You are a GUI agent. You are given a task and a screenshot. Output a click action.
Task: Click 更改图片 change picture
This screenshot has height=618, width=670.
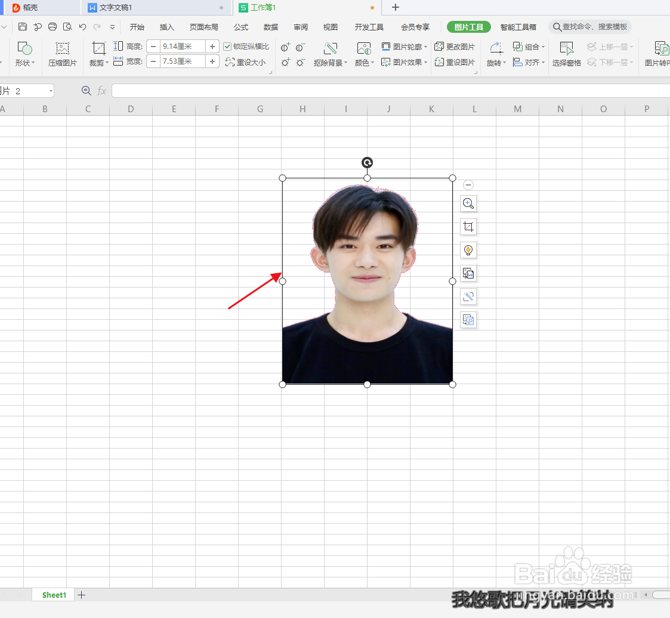click(455, 47)
